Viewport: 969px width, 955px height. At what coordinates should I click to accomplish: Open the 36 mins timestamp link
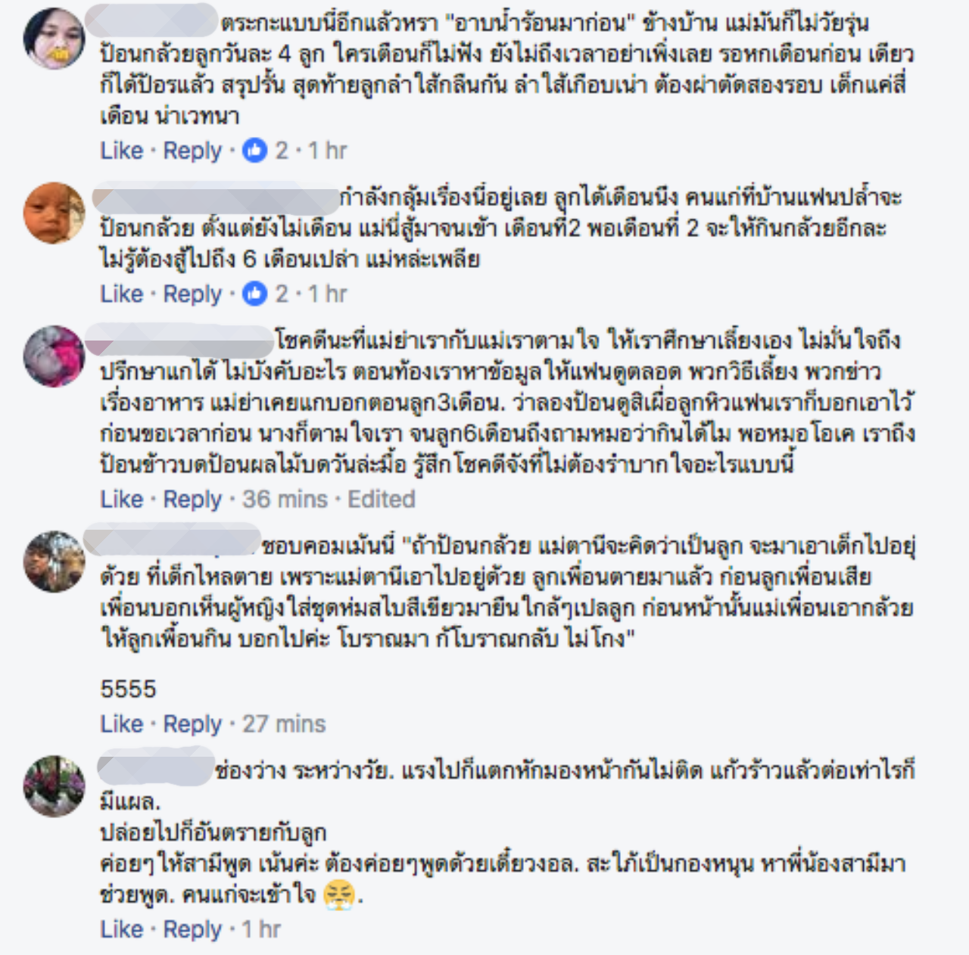[285, 499]
